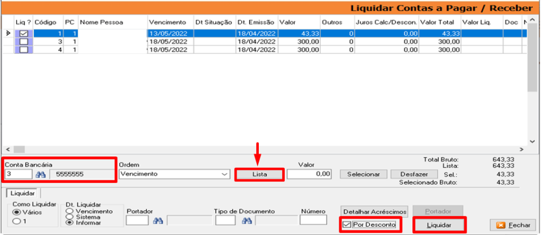Check the Liq box for código 3
Screen dimensions: 542x235
pyautogui.click(x=24, y=41)
